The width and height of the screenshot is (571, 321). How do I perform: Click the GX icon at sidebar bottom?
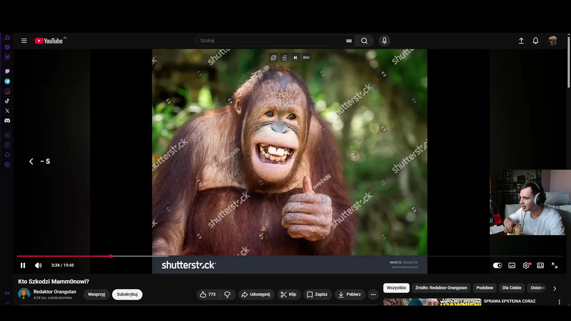point(7,293)
